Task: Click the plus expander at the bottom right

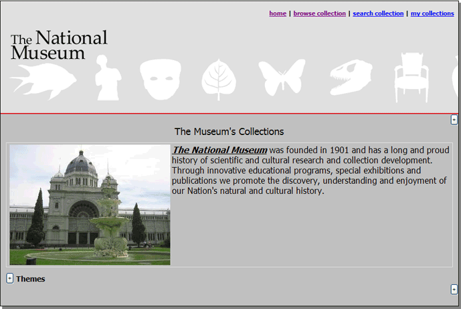Action: tap(454, 289)
